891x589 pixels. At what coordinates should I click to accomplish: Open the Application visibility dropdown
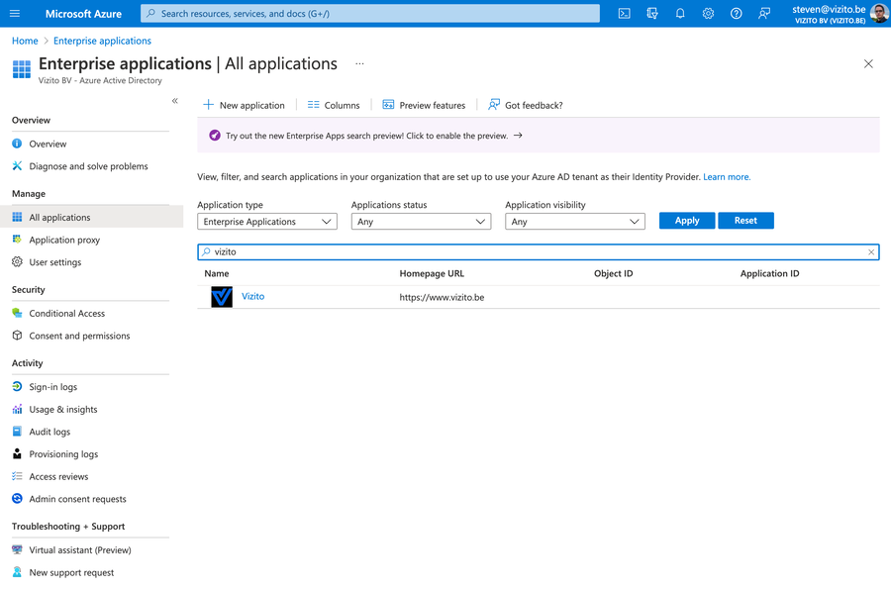[574, 221]
